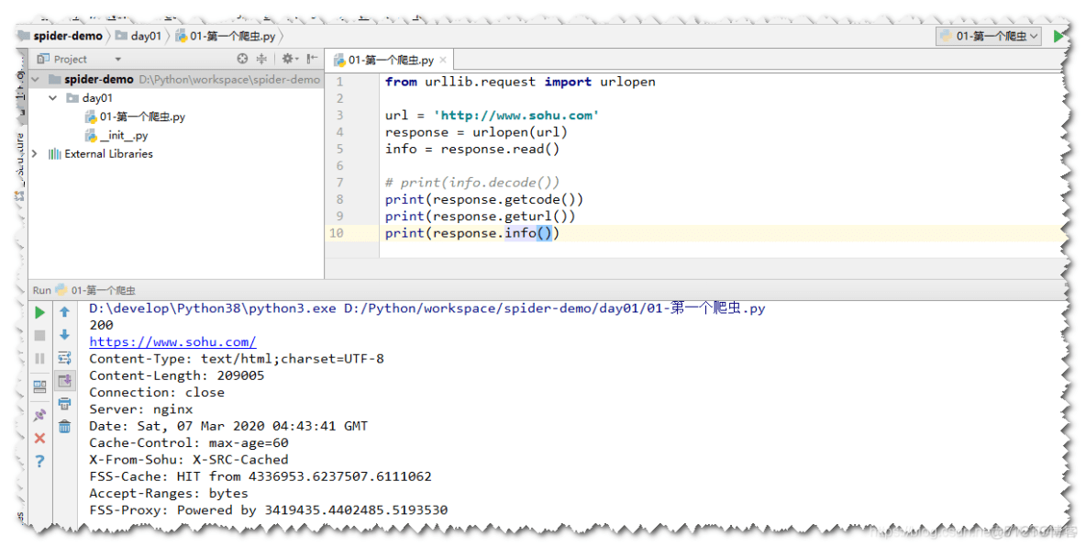Image resolution: width=1086 pixels, height=548 pixels.
Task: Click the 'info = response.read()' line
Action: (471, 149)
